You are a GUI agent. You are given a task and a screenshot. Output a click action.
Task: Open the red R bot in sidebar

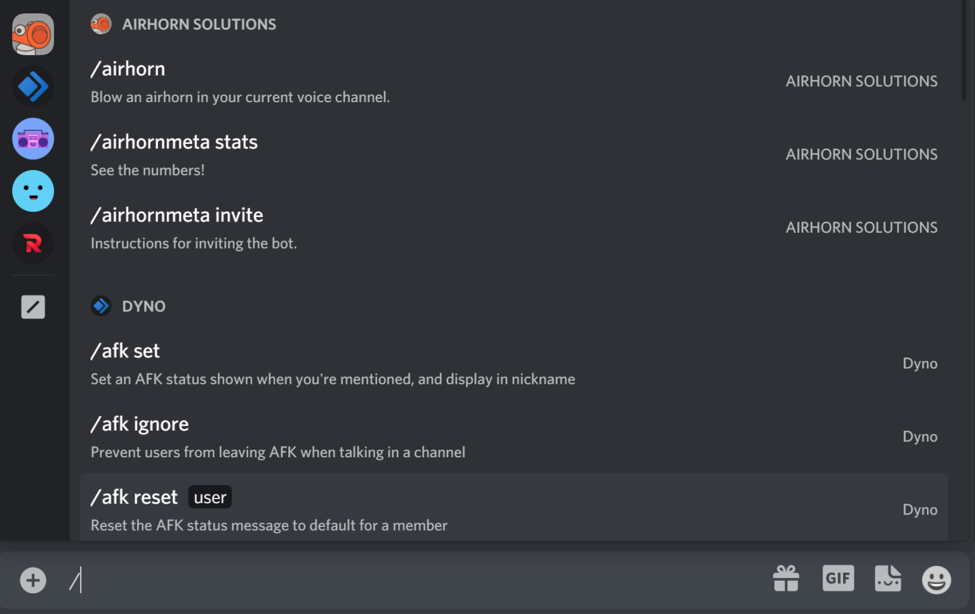tap(32, 243)
